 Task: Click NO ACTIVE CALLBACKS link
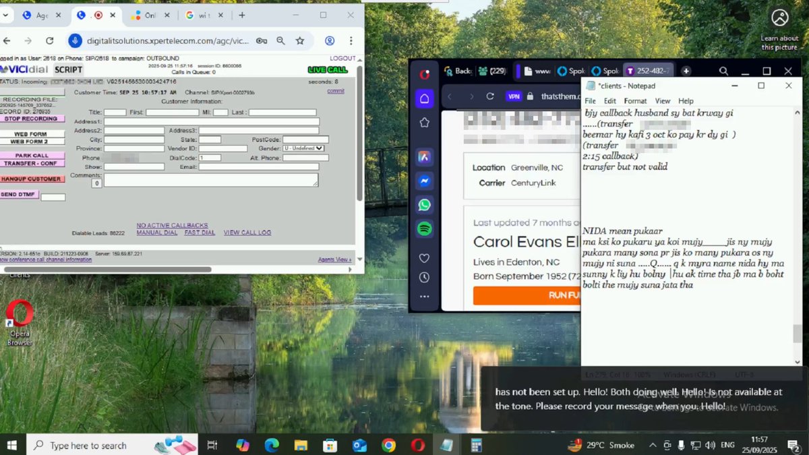pyautogui.click(x=172, y=225)
